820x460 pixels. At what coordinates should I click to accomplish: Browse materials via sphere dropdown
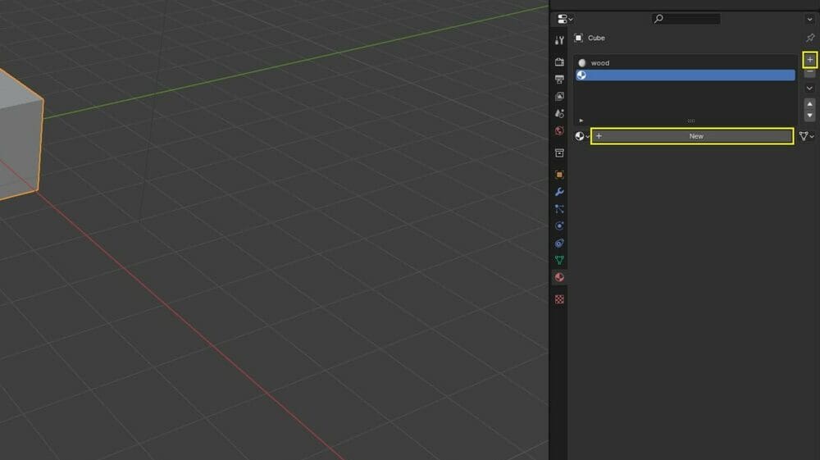581,136
